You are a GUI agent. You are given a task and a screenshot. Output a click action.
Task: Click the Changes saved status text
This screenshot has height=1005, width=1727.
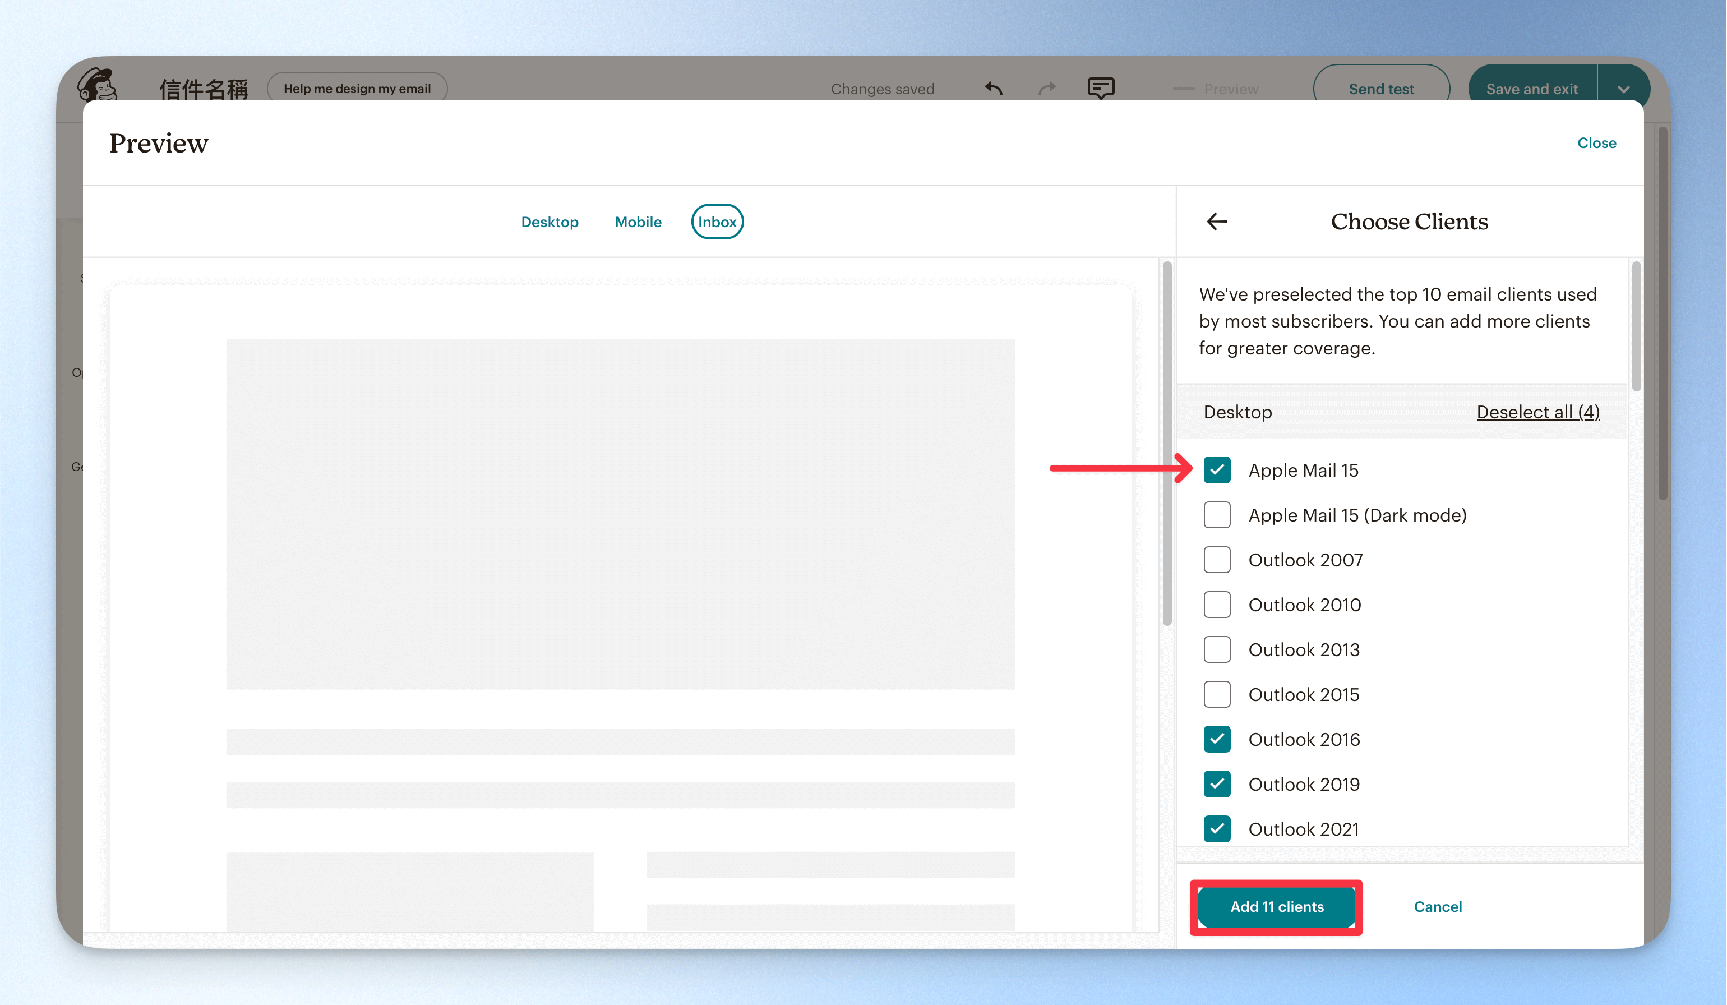coord(883,89)
